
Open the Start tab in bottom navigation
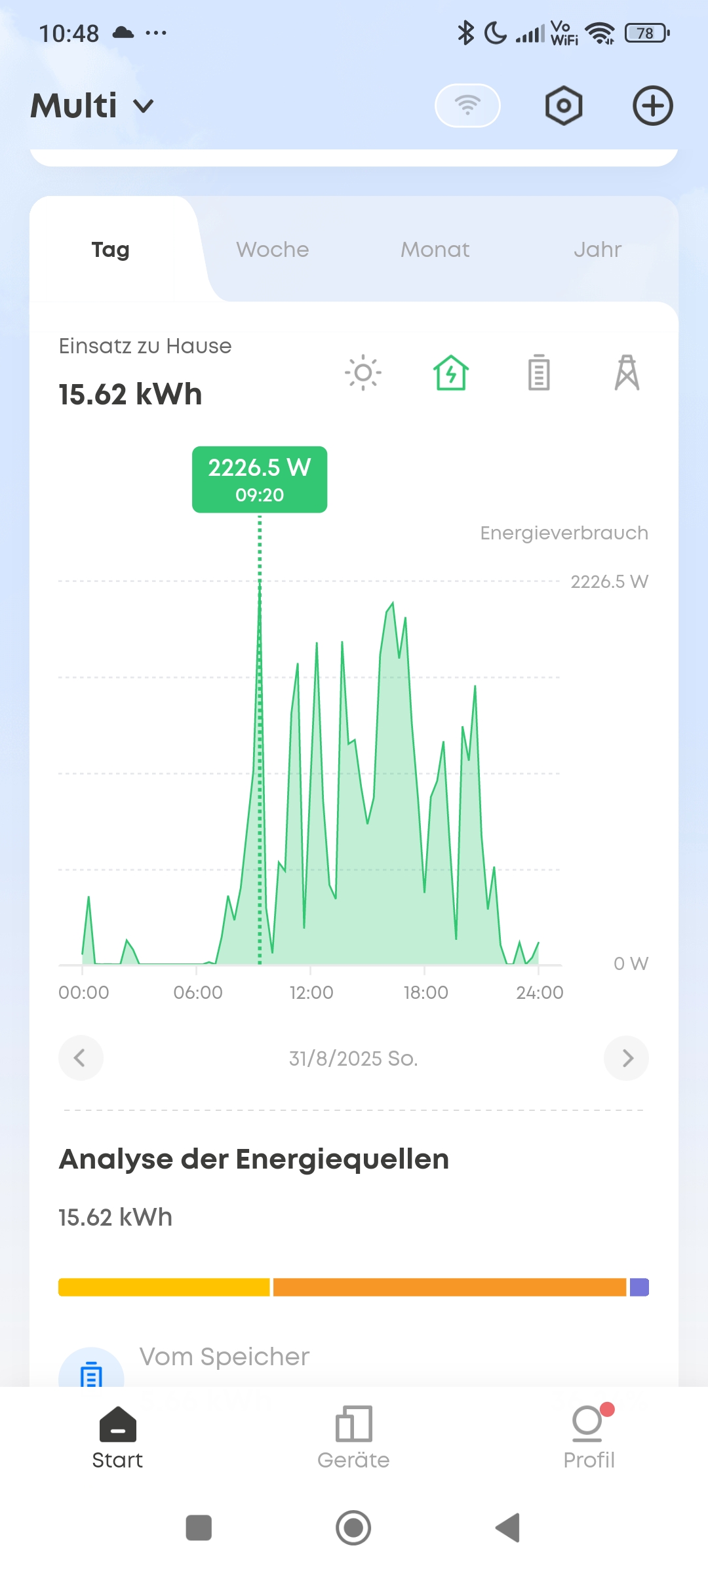pyautogui.click(x=117, y=1438)
